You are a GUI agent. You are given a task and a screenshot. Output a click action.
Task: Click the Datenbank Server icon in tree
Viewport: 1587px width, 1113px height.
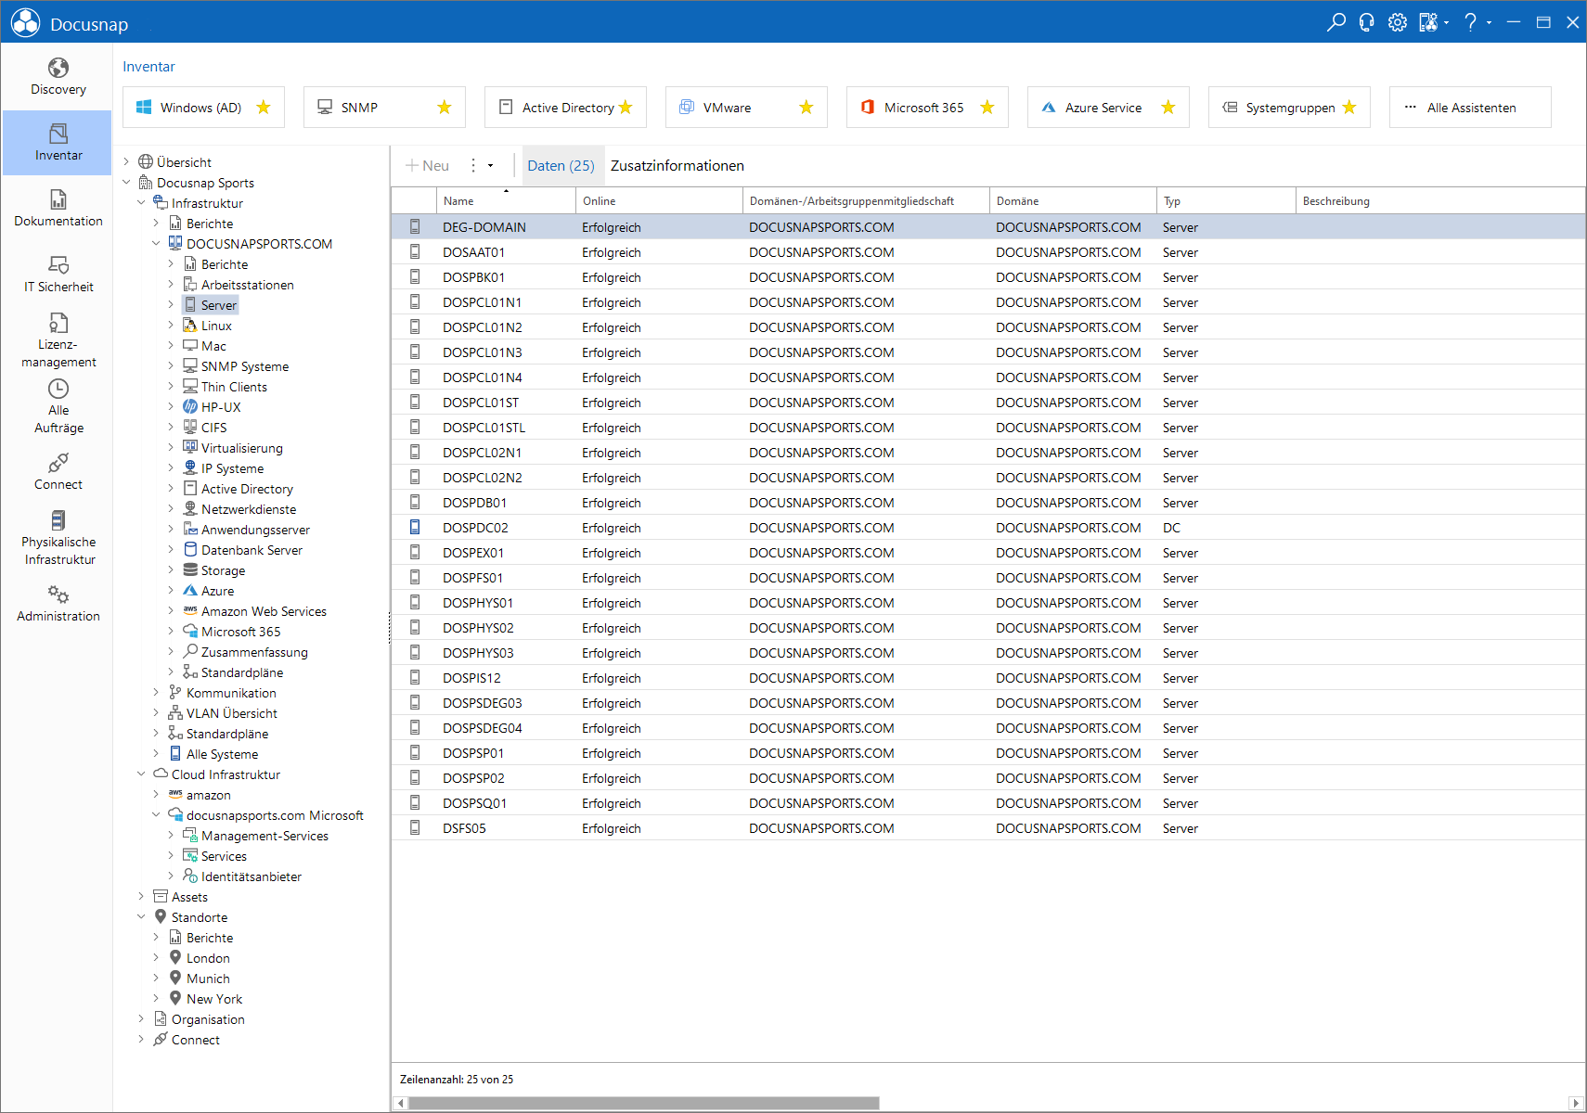pyautogui.click(x=190, y=550)
